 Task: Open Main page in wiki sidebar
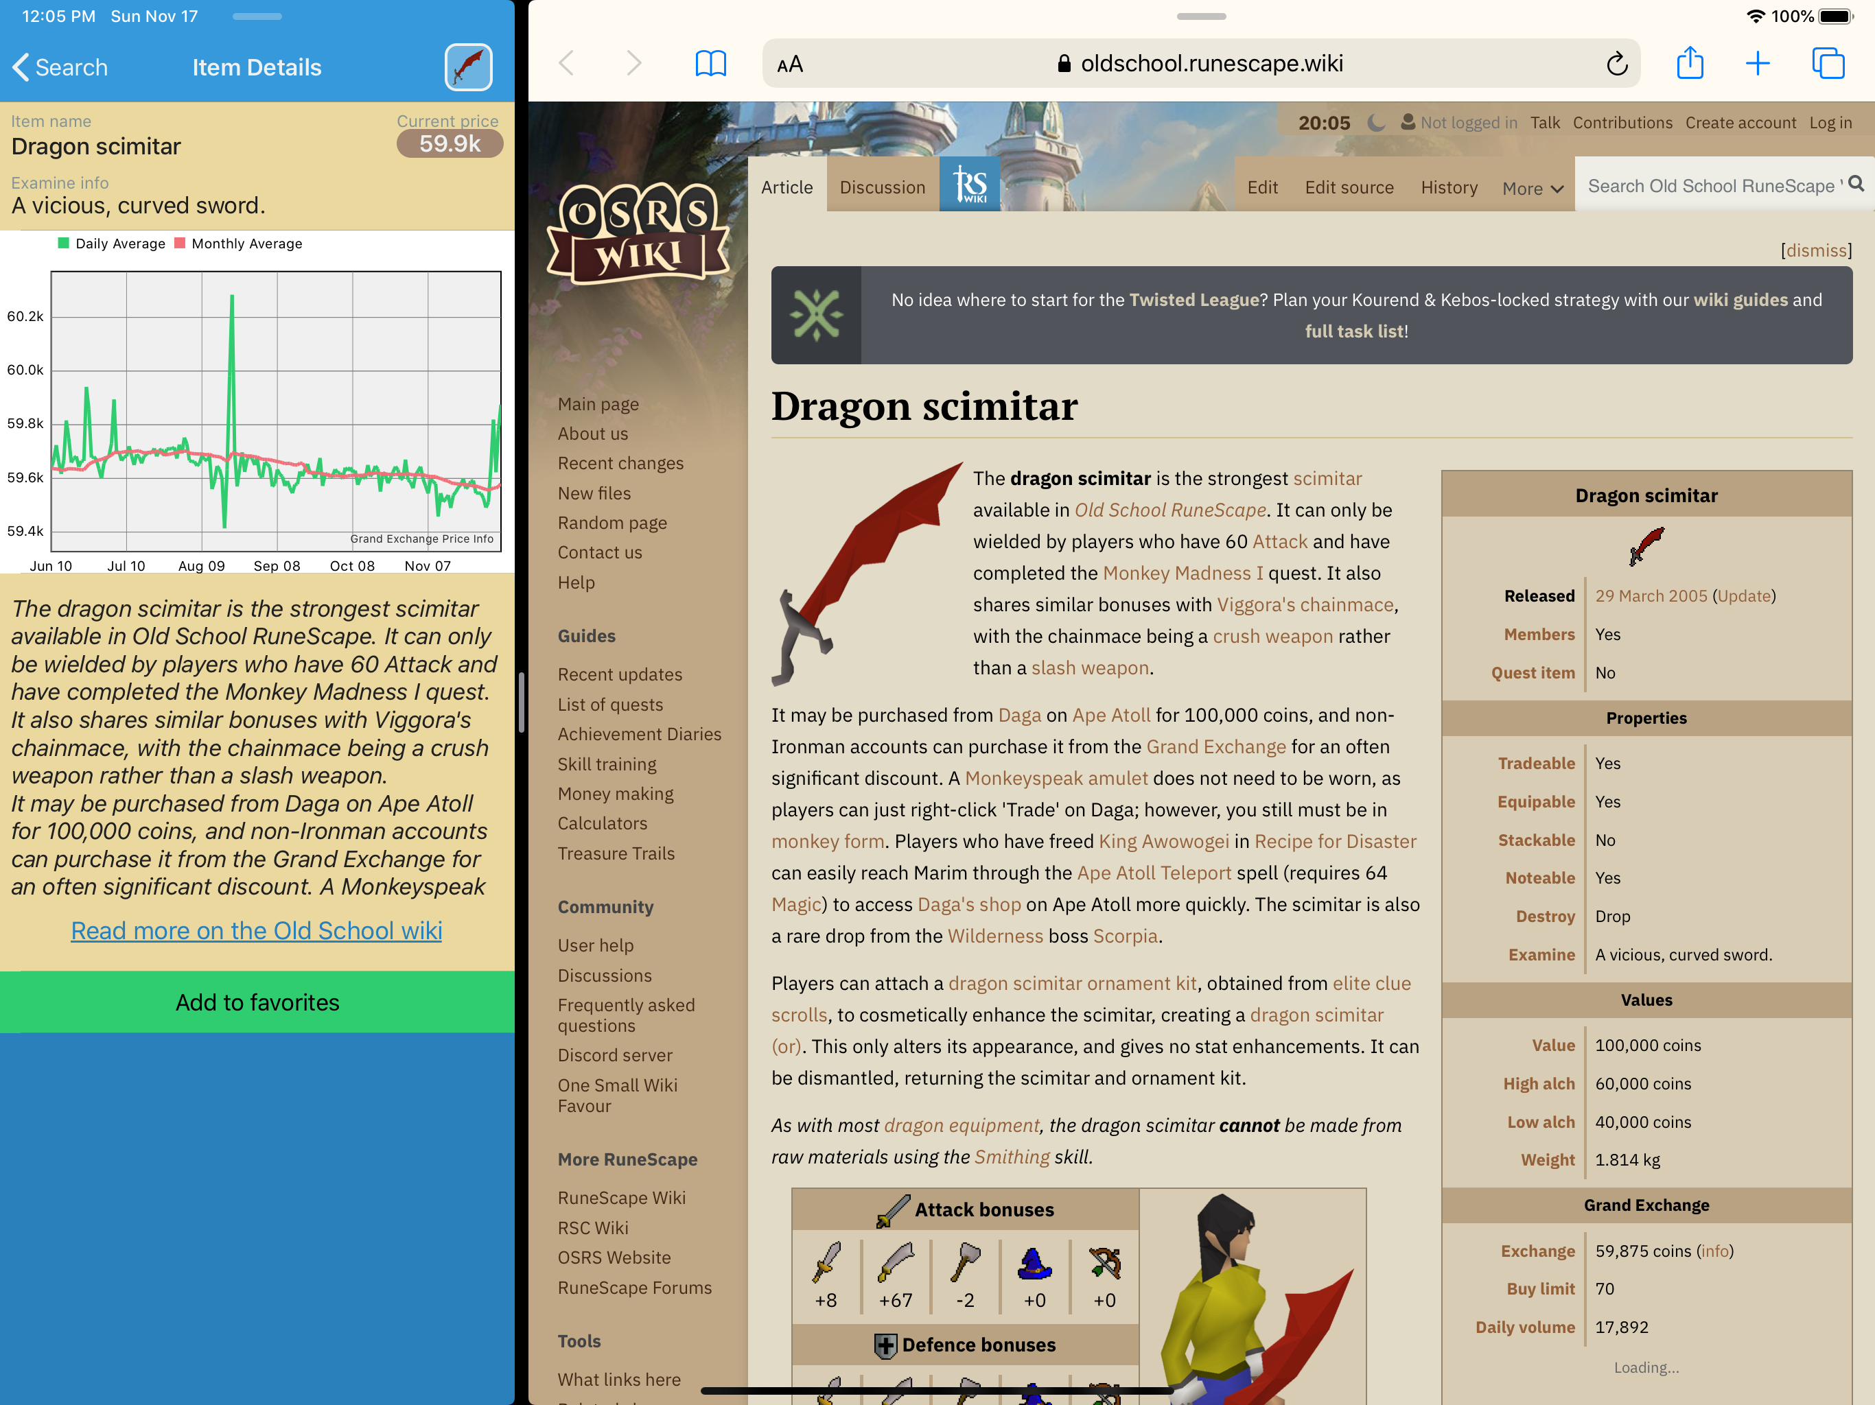click(x=598, y=404)
